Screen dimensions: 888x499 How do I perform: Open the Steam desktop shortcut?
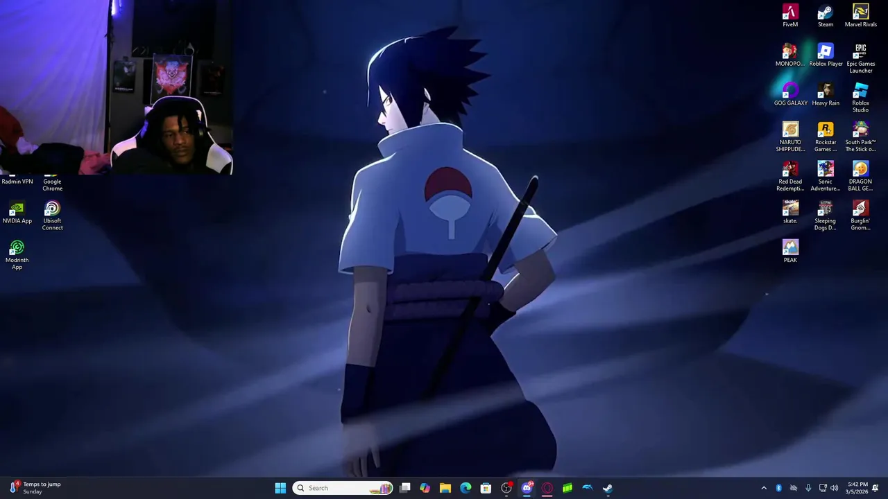tap(826, 16)
